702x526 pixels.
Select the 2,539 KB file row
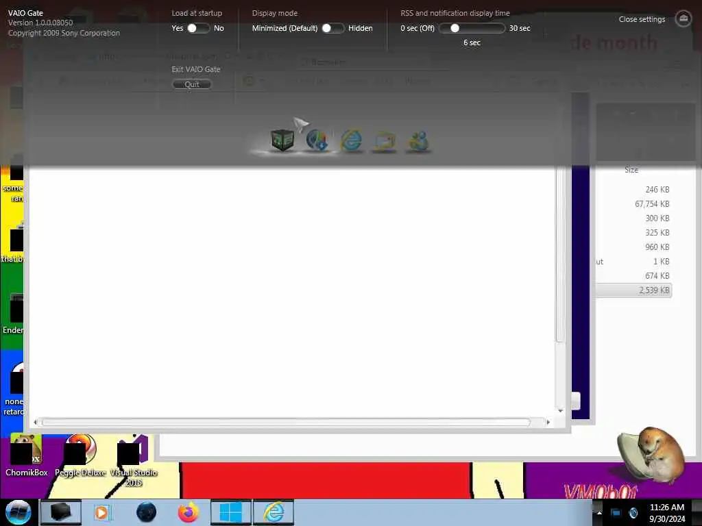point(633,290)
